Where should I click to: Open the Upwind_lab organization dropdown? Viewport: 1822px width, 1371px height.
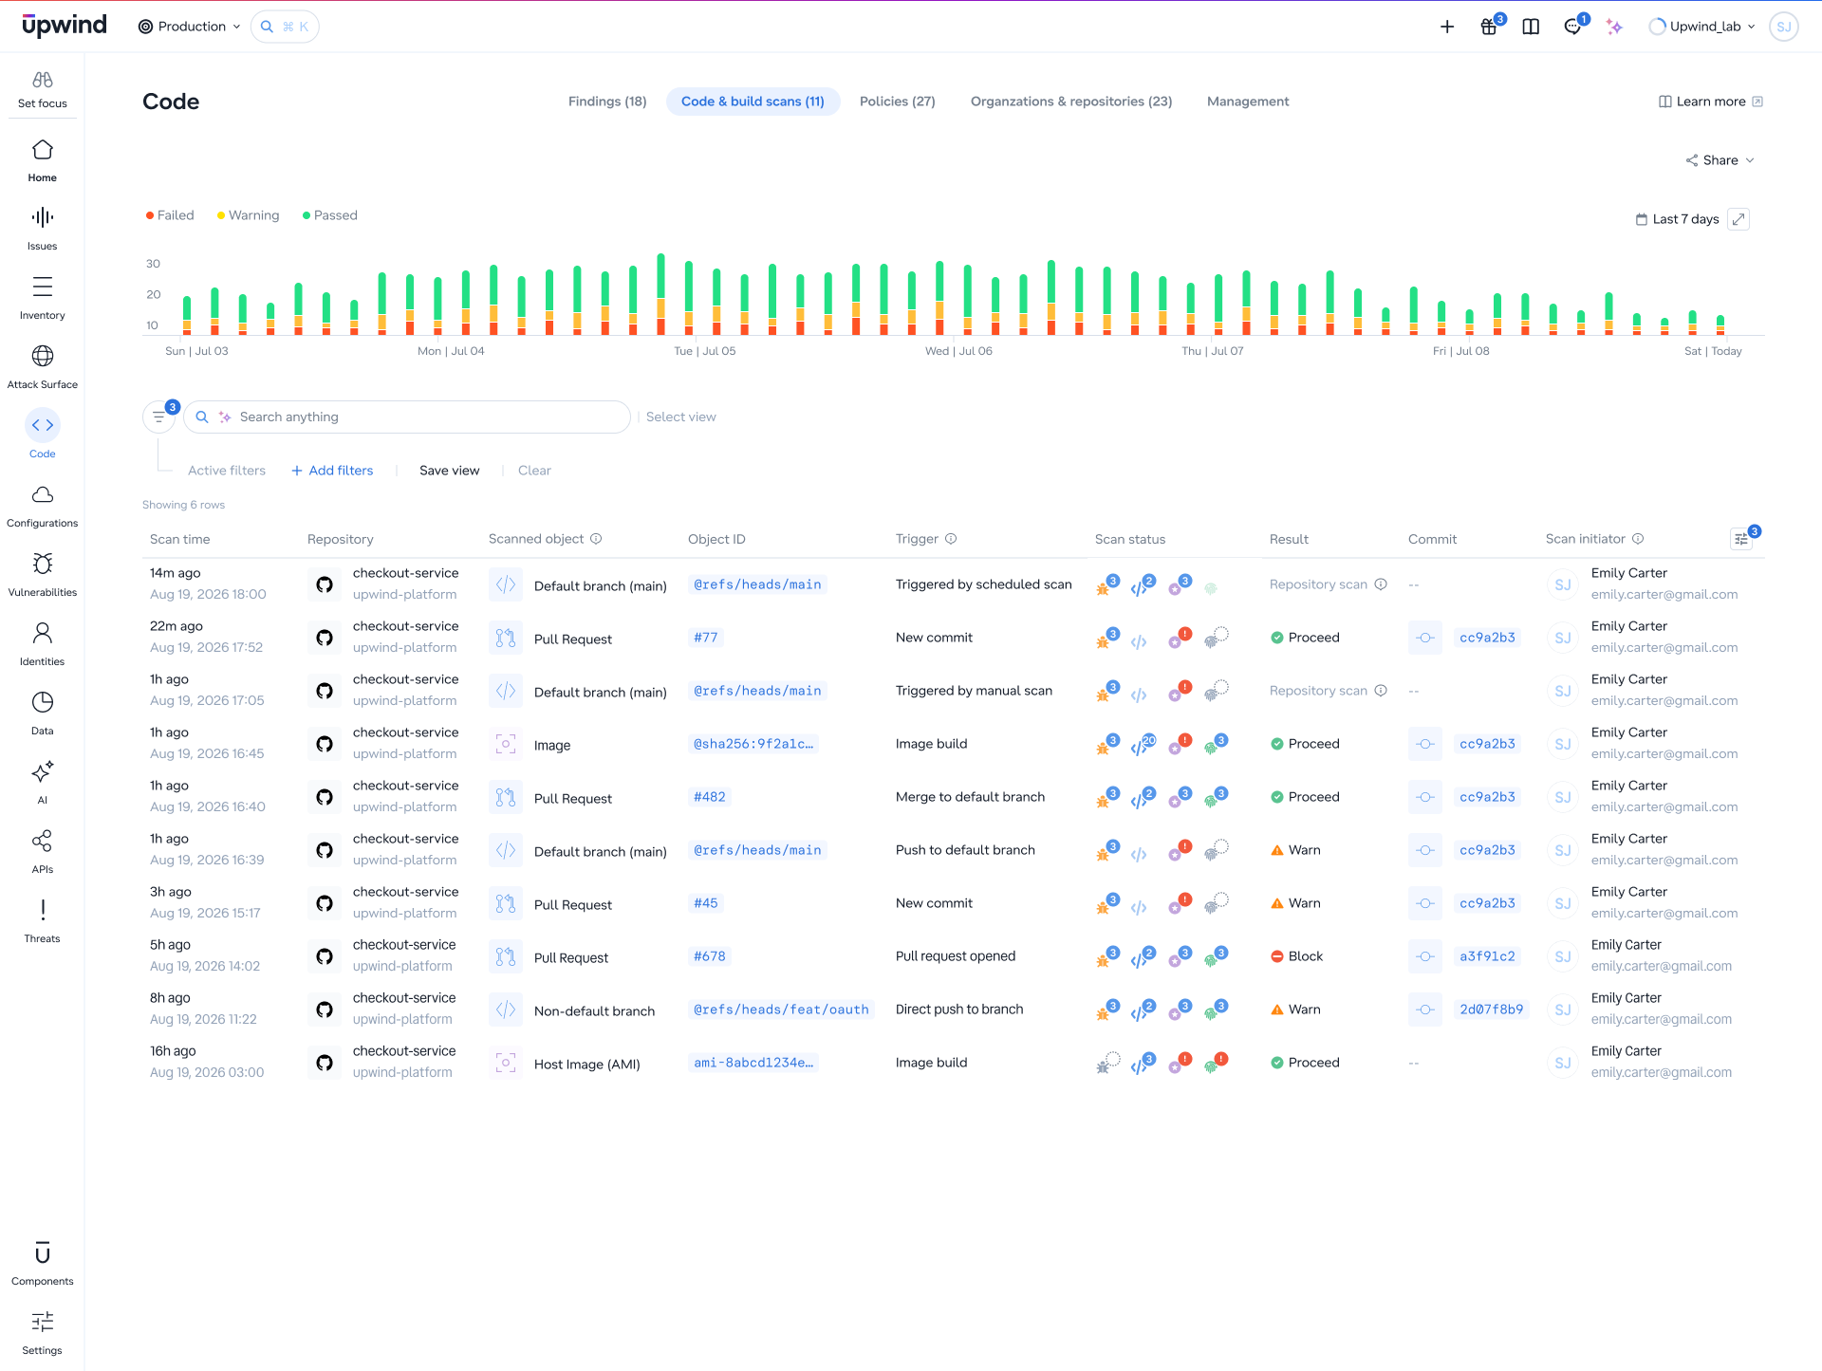1702,27
